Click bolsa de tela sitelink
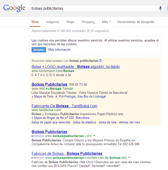This screenshot has width=168, height=170. [x=108, y=122]
